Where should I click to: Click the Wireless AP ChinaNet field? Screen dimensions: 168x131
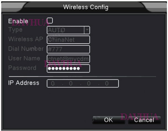click(x=69, y=39)
